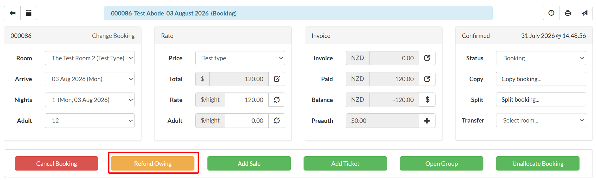Open the Nights dropdown
The width and height of the screenshot is (596, 180).
(90, 100)
